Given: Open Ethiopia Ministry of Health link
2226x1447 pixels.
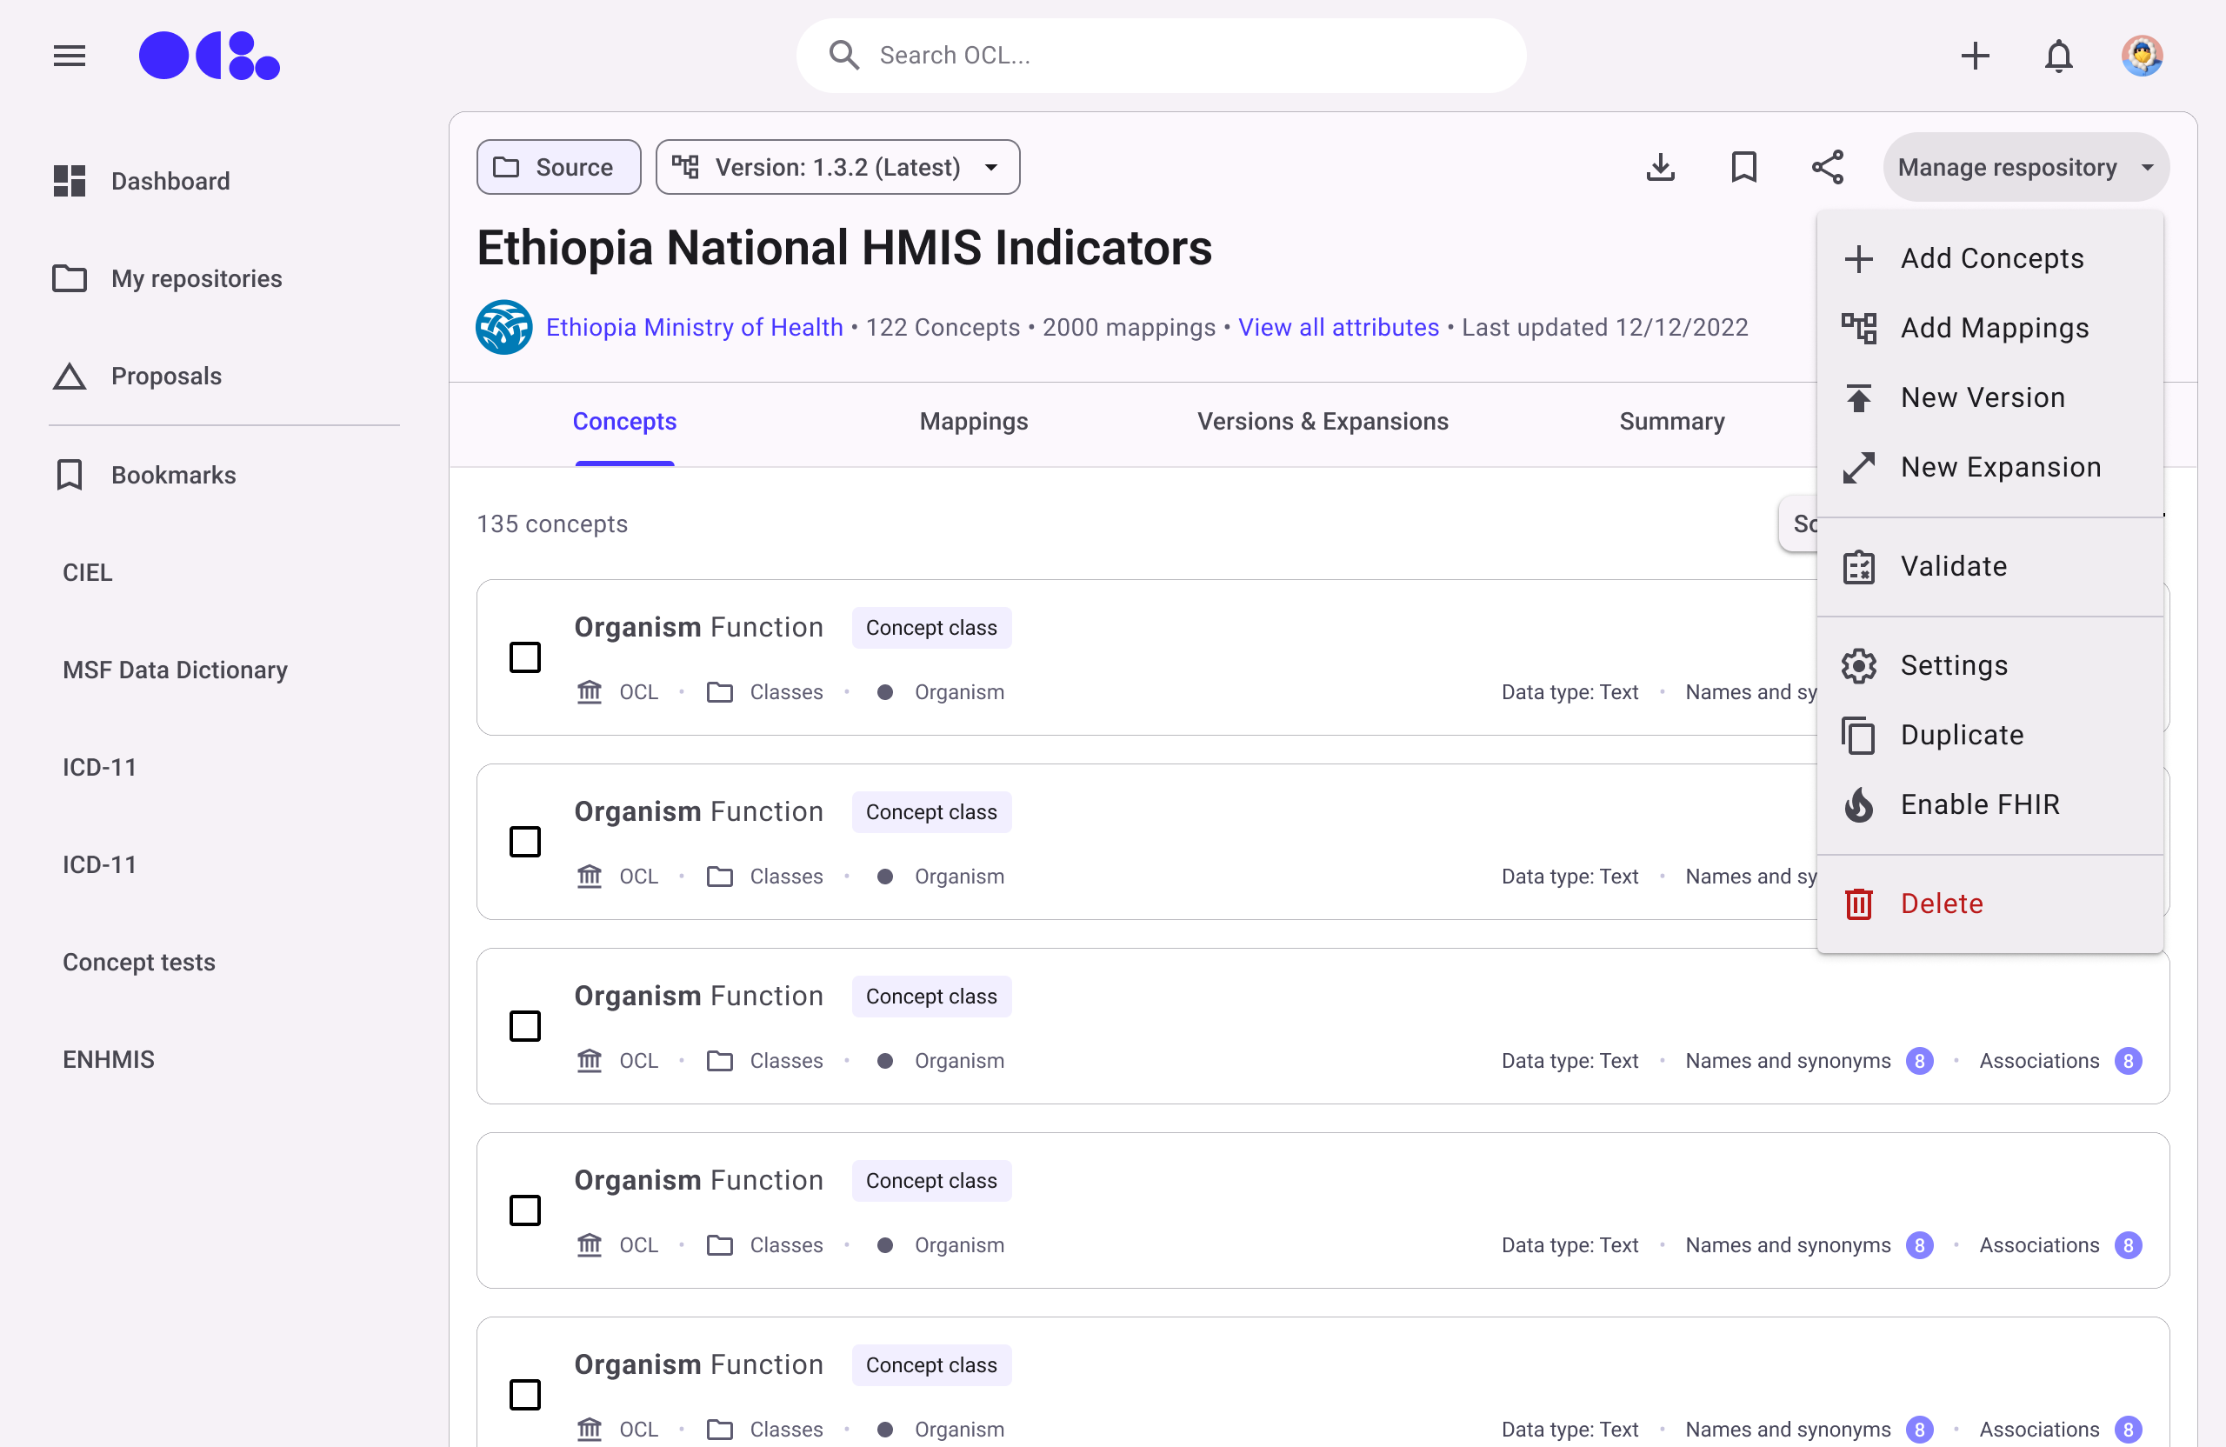Looking at the screenshot, I should click(694, 327).
